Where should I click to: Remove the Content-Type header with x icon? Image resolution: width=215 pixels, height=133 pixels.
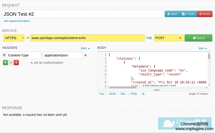(85, 55)
